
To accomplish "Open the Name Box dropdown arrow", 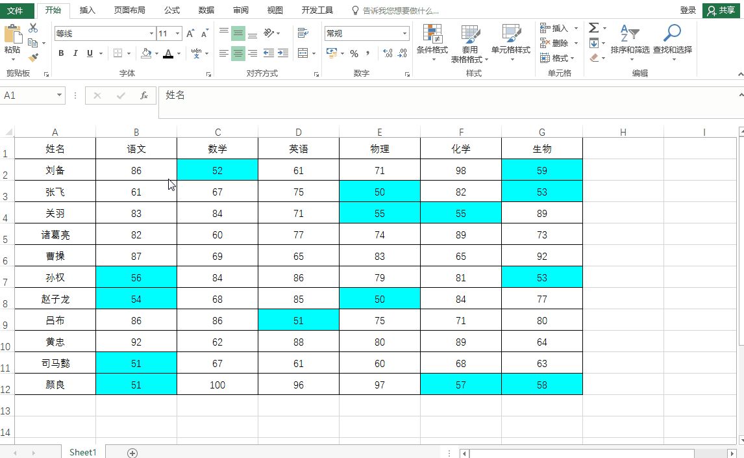I will pyautogui.click(x=59, y=95).
